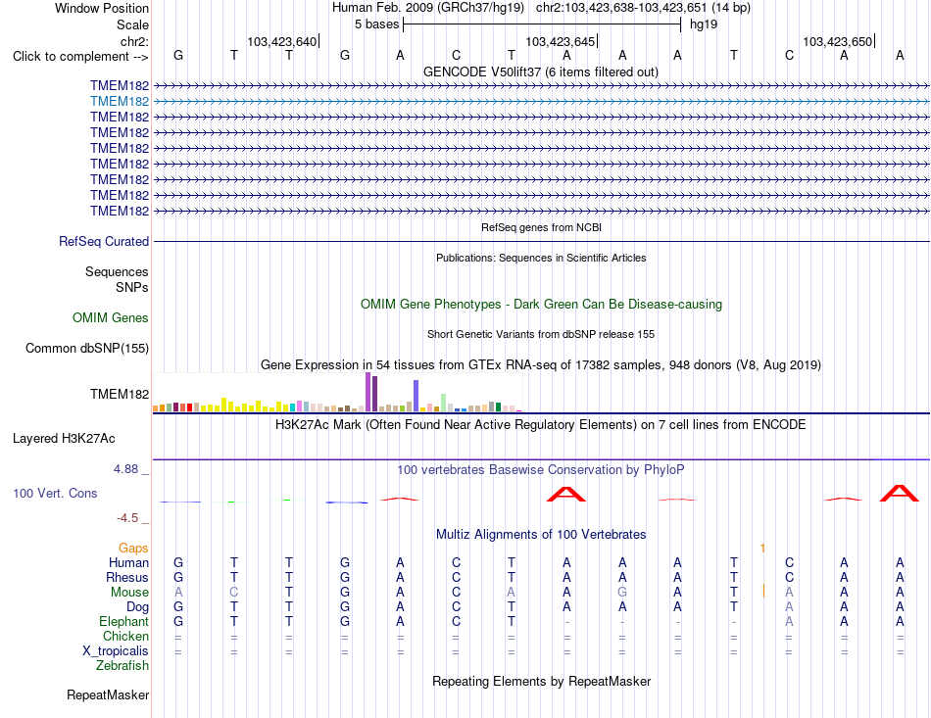Image resolution: width=931 pixels, height=718 pixels.
Task: Click the 'Elephant' alignment row label
Action: 123,621
